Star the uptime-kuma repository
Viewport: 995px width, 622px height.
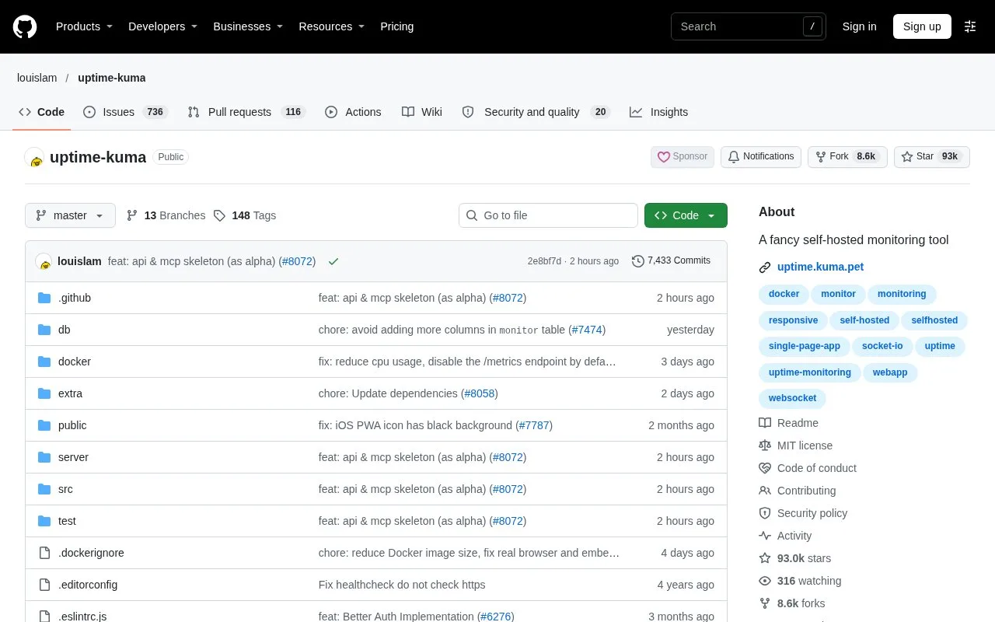click(x=932, y=157)
